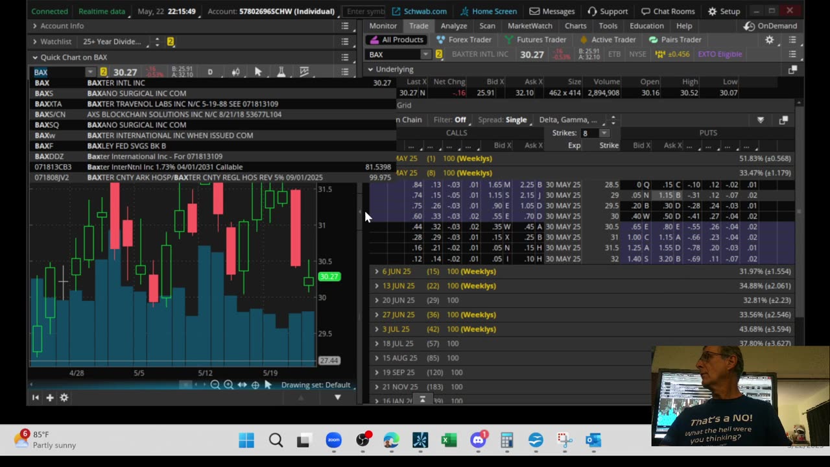Click the Enter symbol search field
This screenshot has height=467, width=830.
(365, 11)
